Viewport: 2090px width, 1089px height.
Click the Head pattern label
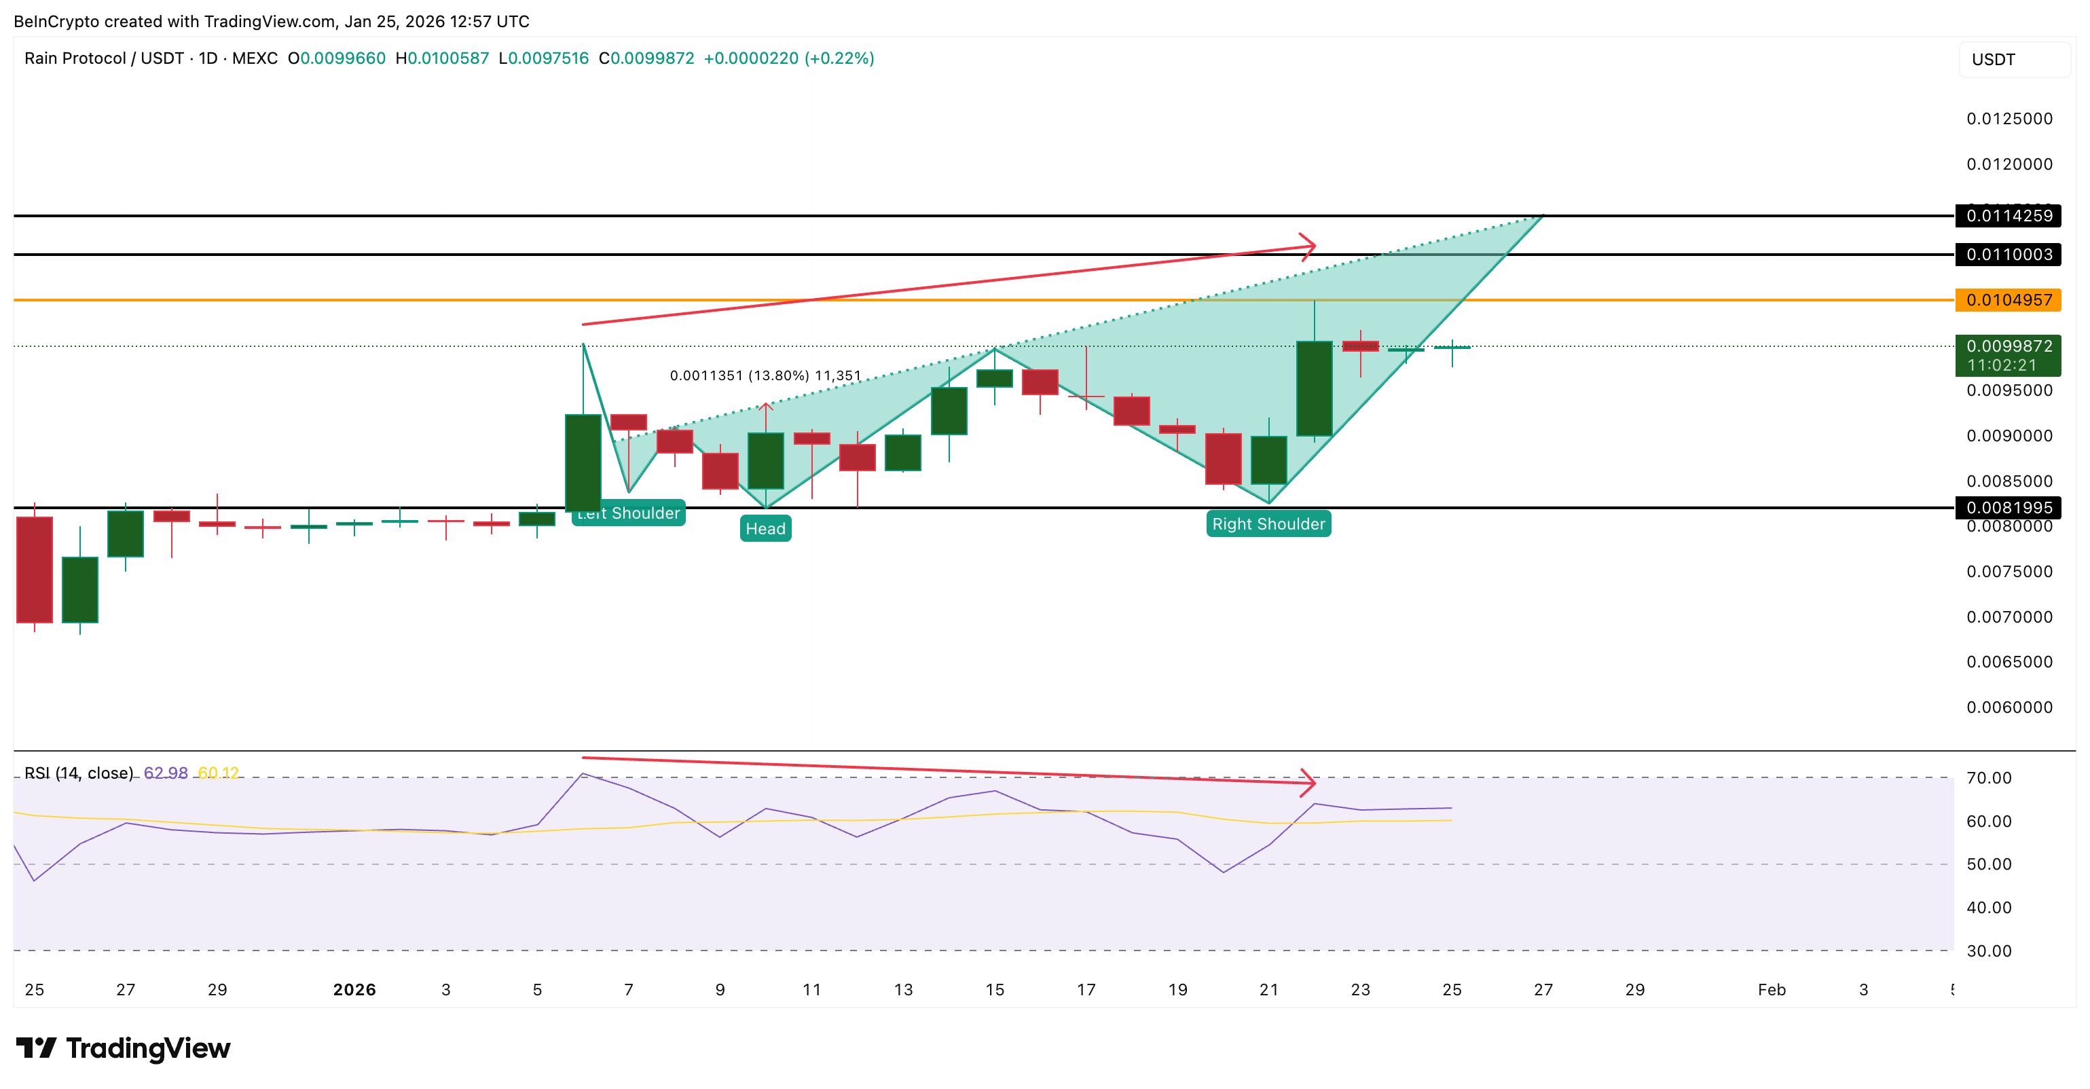coord(765,528)
